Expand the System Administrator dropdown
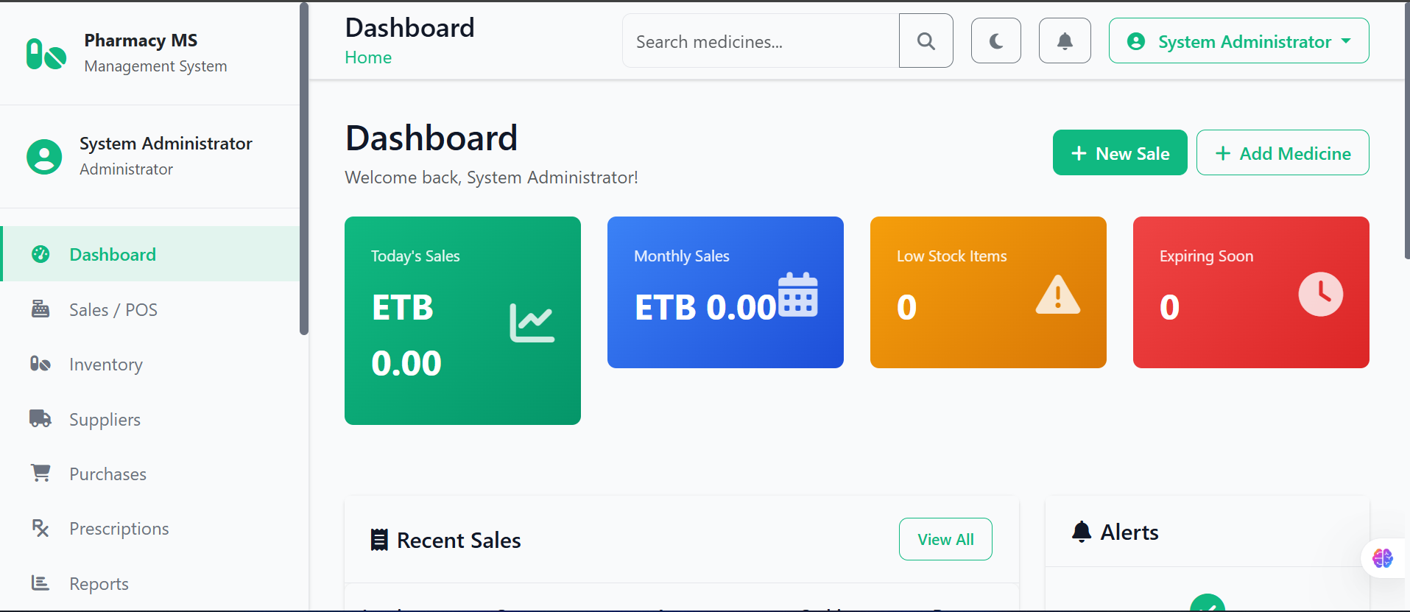This screenshot has height=612, width=1410. pyautogui.click(x=1238, y=41)
